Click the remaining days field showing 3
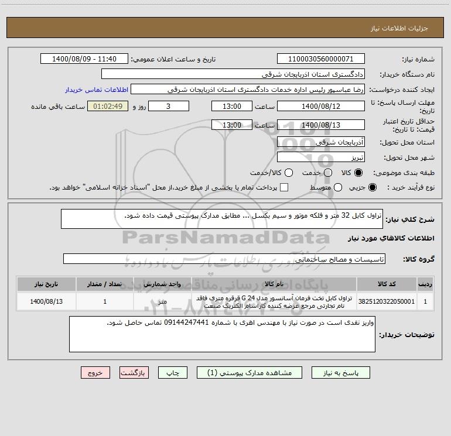This screenshot has width=451, height=436. [x=169, y=106]
